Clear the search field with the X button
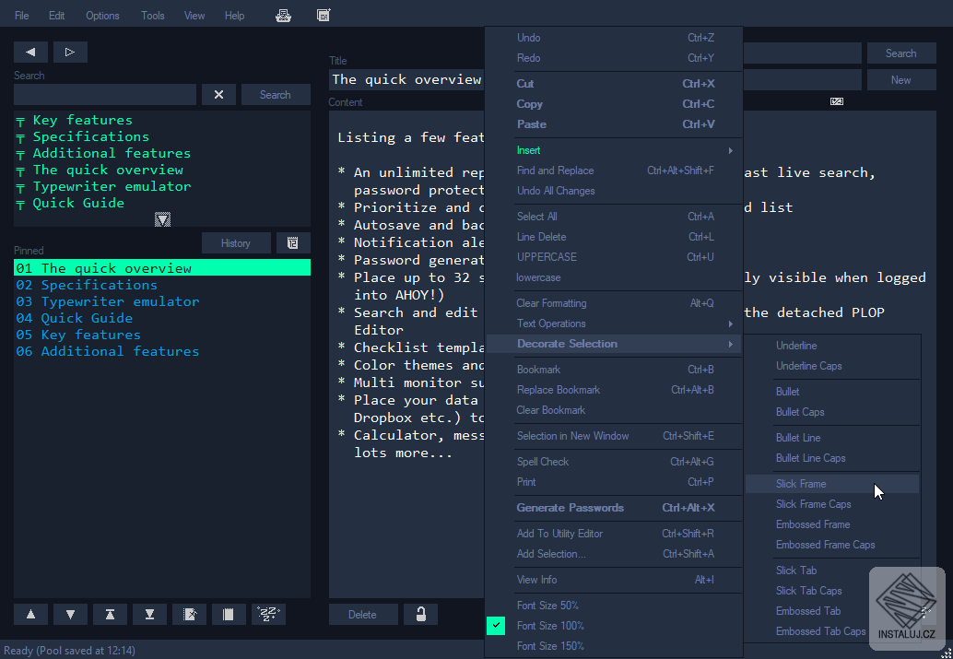953x659 pixels. click(x=218, y=95)
